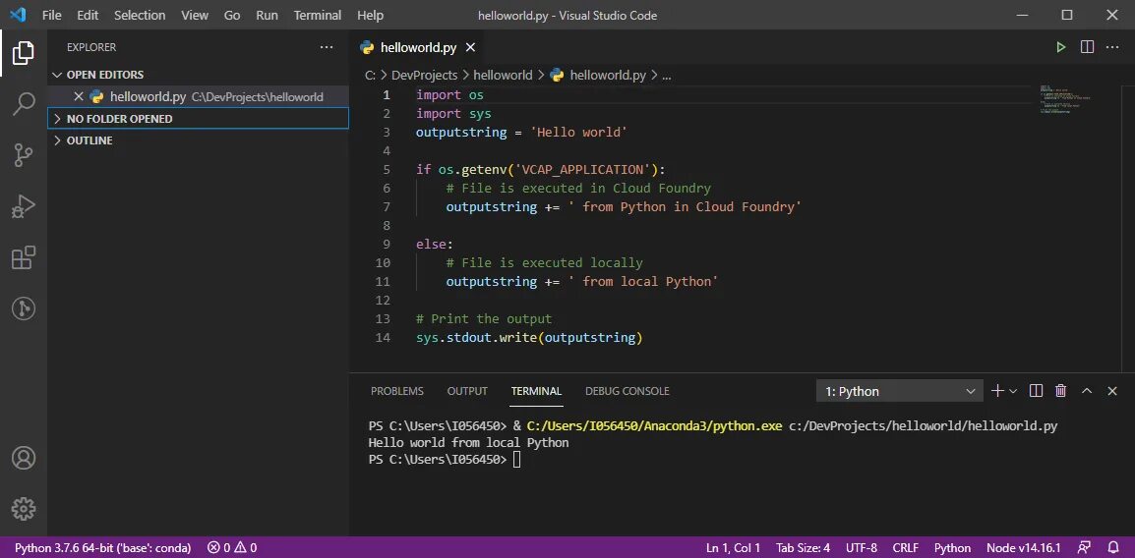Viewport: 1135px width, 558px height.
Task: Maximize the panel size with up chevron
Action: pyautogui.click(x=1087, y=391)
